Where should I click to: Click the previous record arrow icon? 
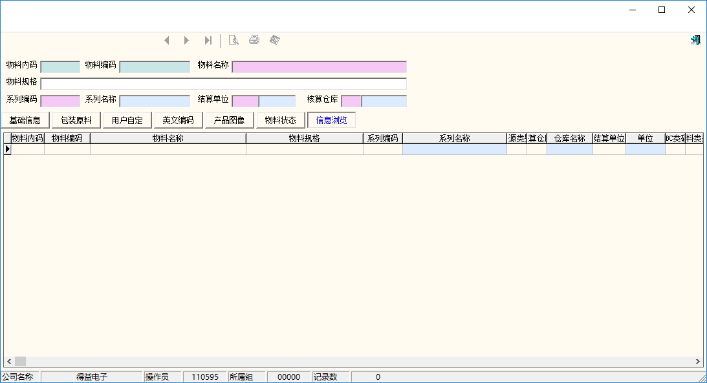pos(167,41)
